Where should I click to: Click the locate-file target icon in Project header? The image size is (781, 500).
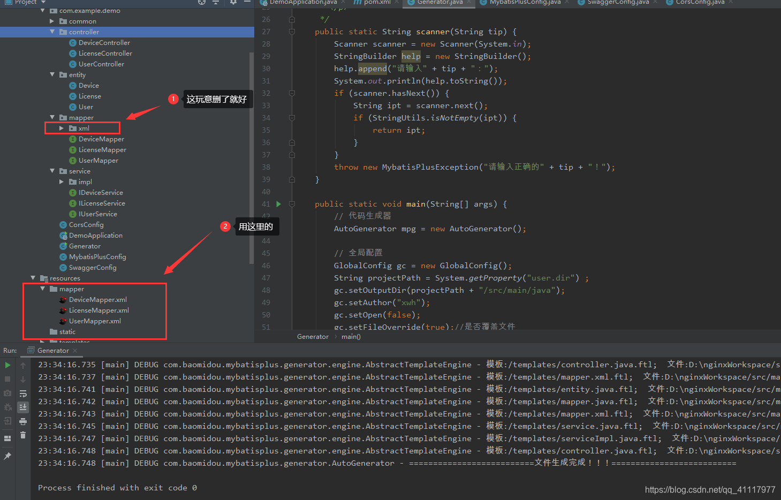pos(202,2)
